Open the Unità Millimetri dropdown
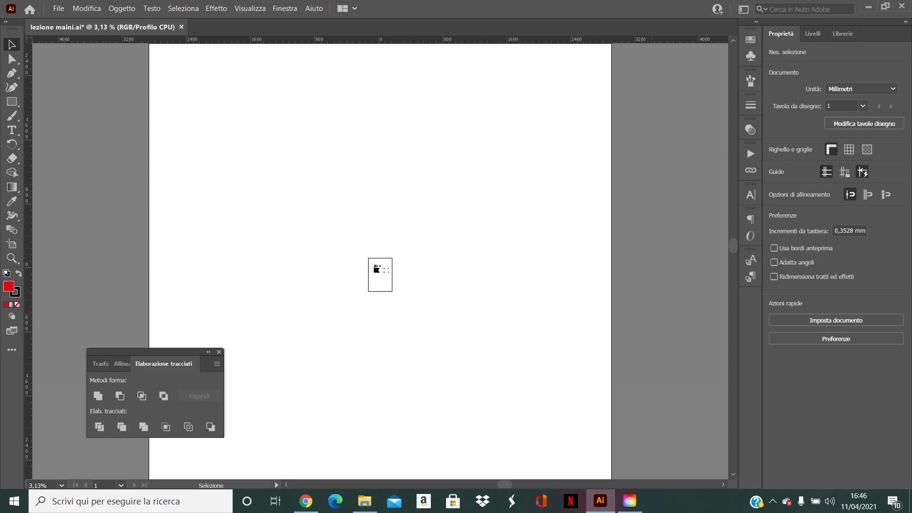 click(x=862, y=89)
